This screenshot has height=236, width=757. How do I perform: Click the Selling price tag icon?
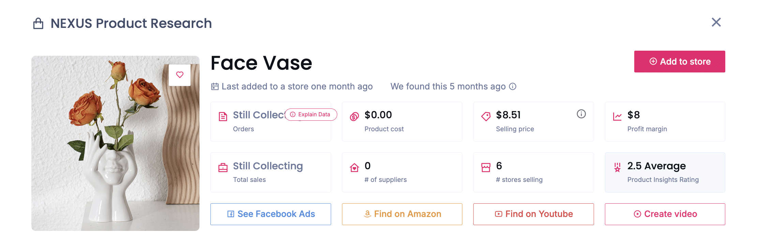486,117
